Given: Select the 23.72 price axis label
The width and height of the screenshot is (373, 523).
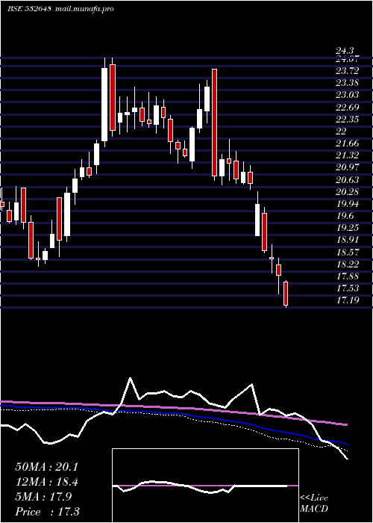Looking at the screenshot, I should [x=348, y=71].
